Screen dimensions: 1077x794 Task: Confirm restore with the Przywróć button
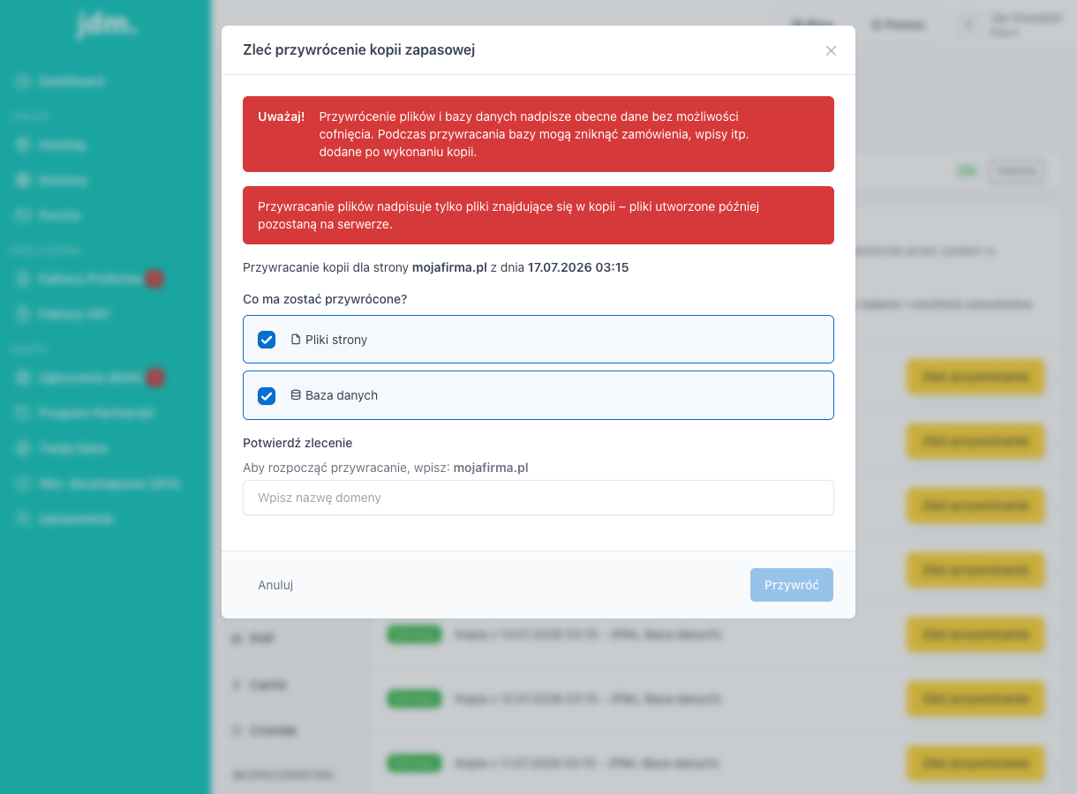click(x=792, y=585)
